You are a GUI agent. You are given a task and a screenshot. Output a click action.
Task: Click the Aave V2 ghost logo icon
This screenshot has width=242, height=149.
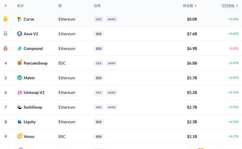coord(19,34)
